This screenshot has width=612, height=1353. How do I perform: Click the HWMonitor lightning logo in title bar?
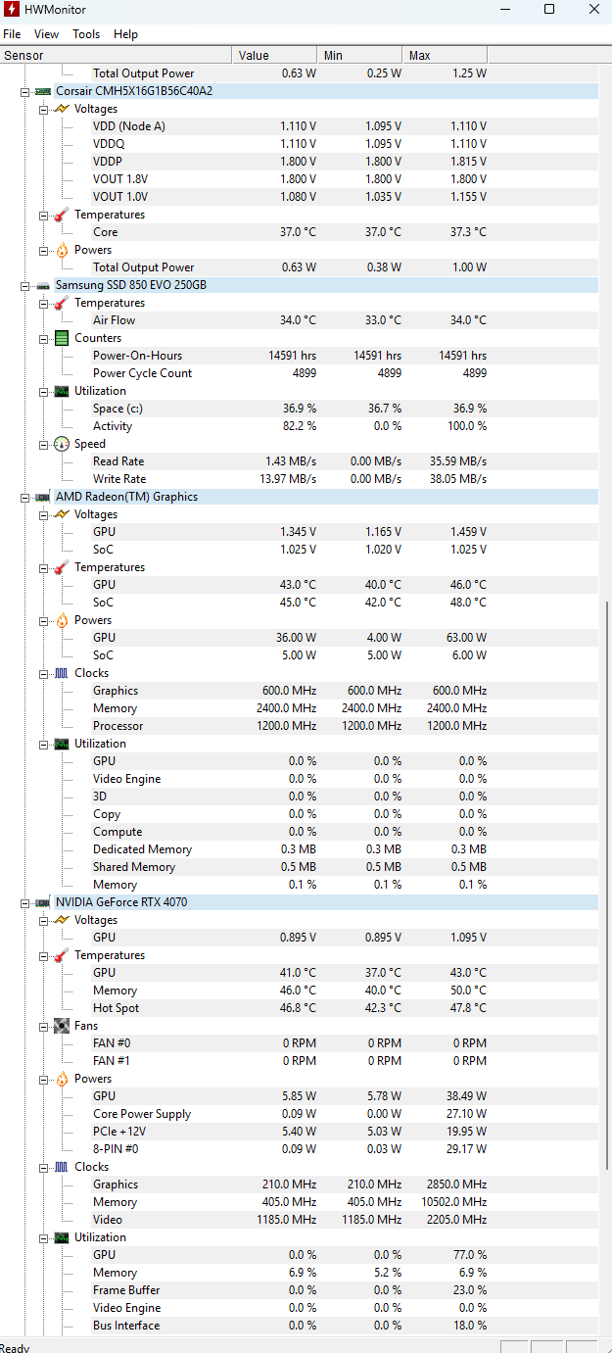(12, 10)
